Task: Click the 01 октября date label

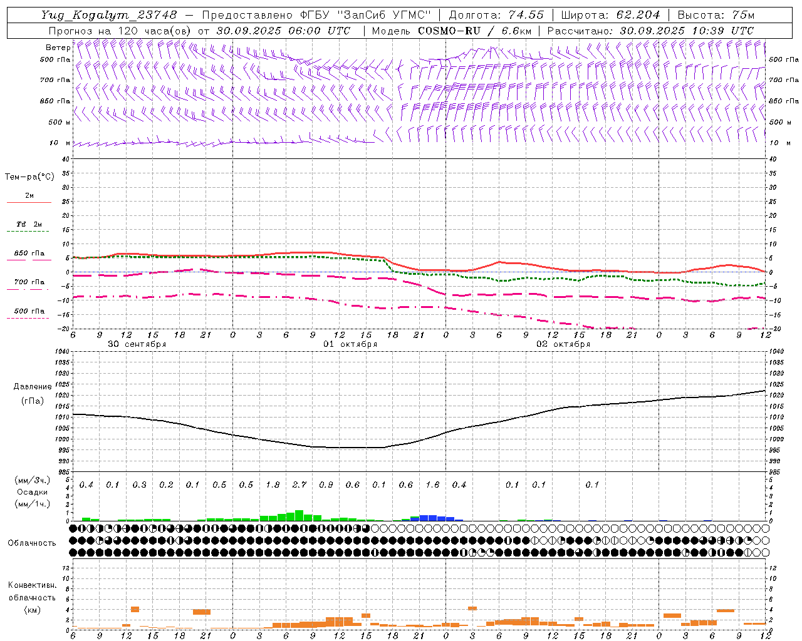Action: [350, 344]
